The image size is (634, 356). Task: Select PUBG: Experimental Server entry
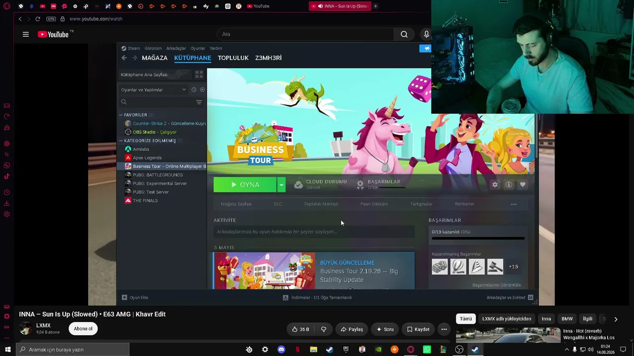[x=156, y=183]
